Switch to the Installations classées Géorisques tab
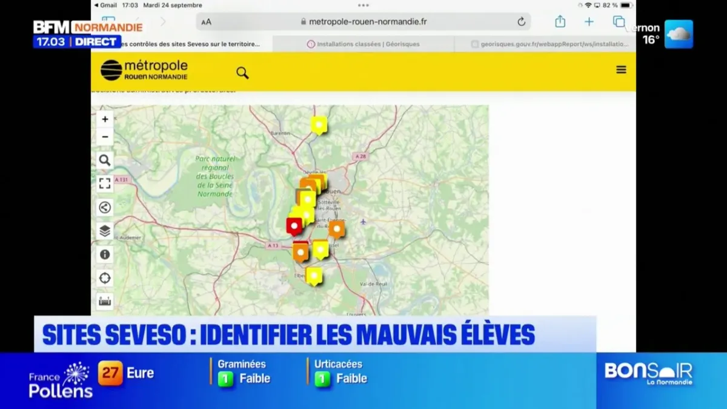The height and width of the screenshot is (409, 727). (363, 44)
